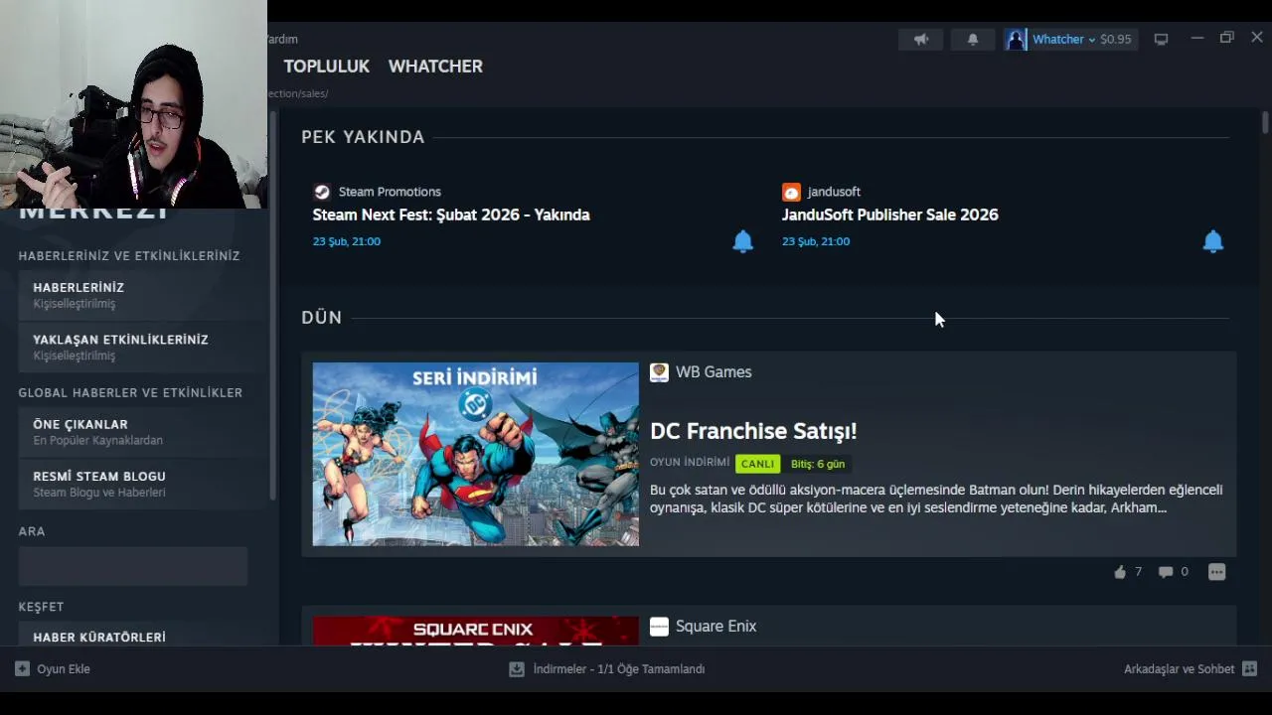Open Arkadaşlar ve Sohbet
Image resolution: width=1272 pixels, height=715 pixels.
coord(1179,669)
